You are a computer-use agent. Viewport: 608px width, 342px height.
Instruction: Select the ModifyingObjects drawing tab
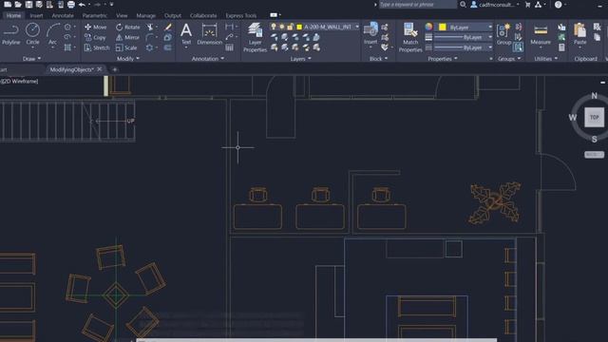71,69
